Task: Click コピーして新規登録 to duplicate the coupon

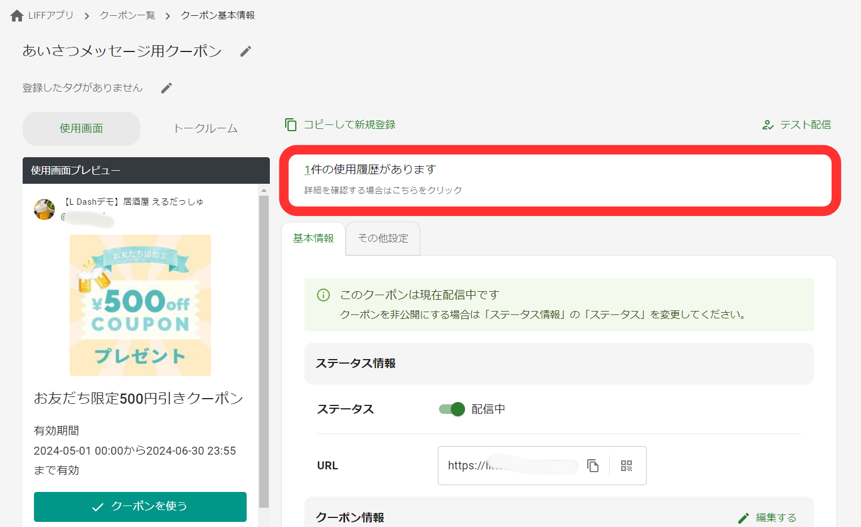Action: (x=348, y=124)
